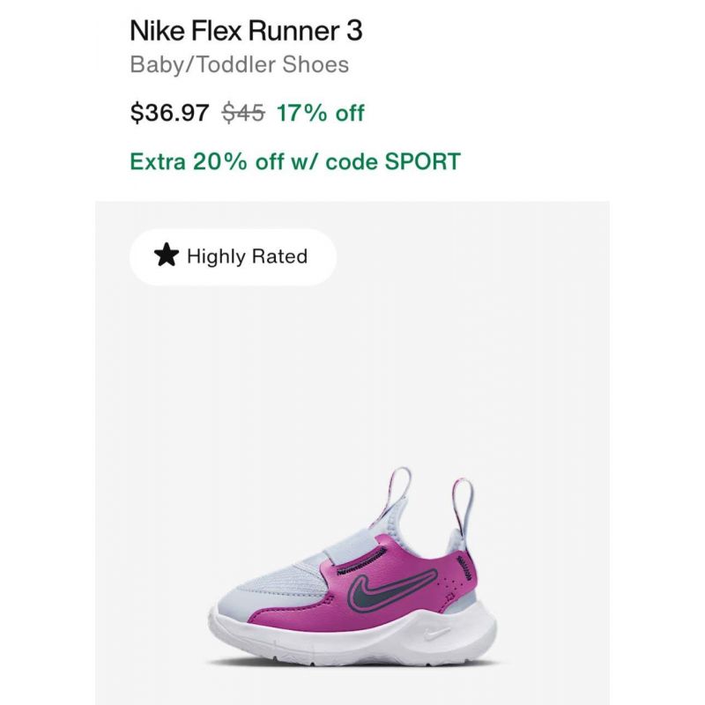The height and width of the screenshot is (705, 705).
Task: Click the crossed-out $45 original price
Action: tap(243, 113)
